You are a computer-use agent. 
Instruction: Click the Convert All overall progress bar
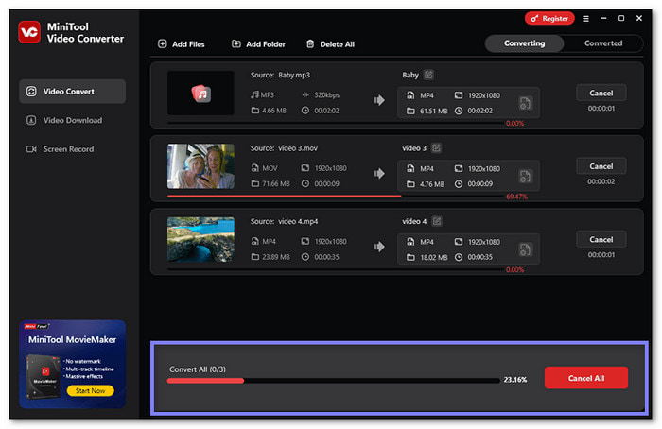point(333,381)
